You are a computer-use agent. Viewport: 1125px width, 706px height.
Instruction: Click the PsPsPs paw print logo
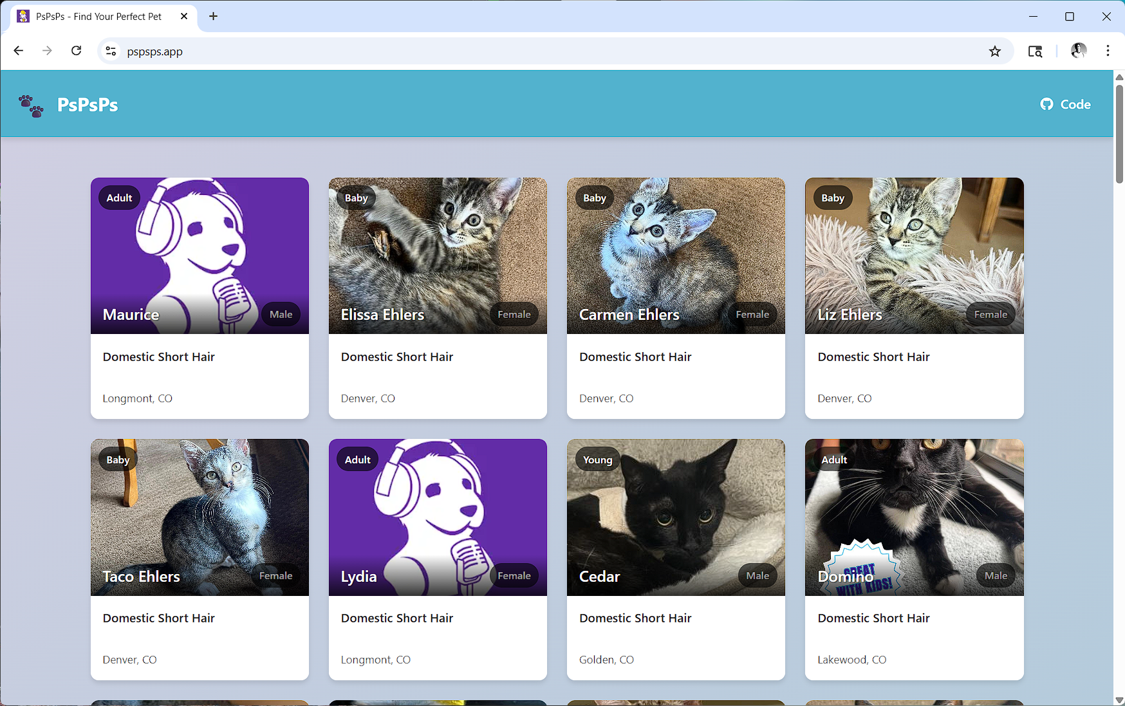31,106
